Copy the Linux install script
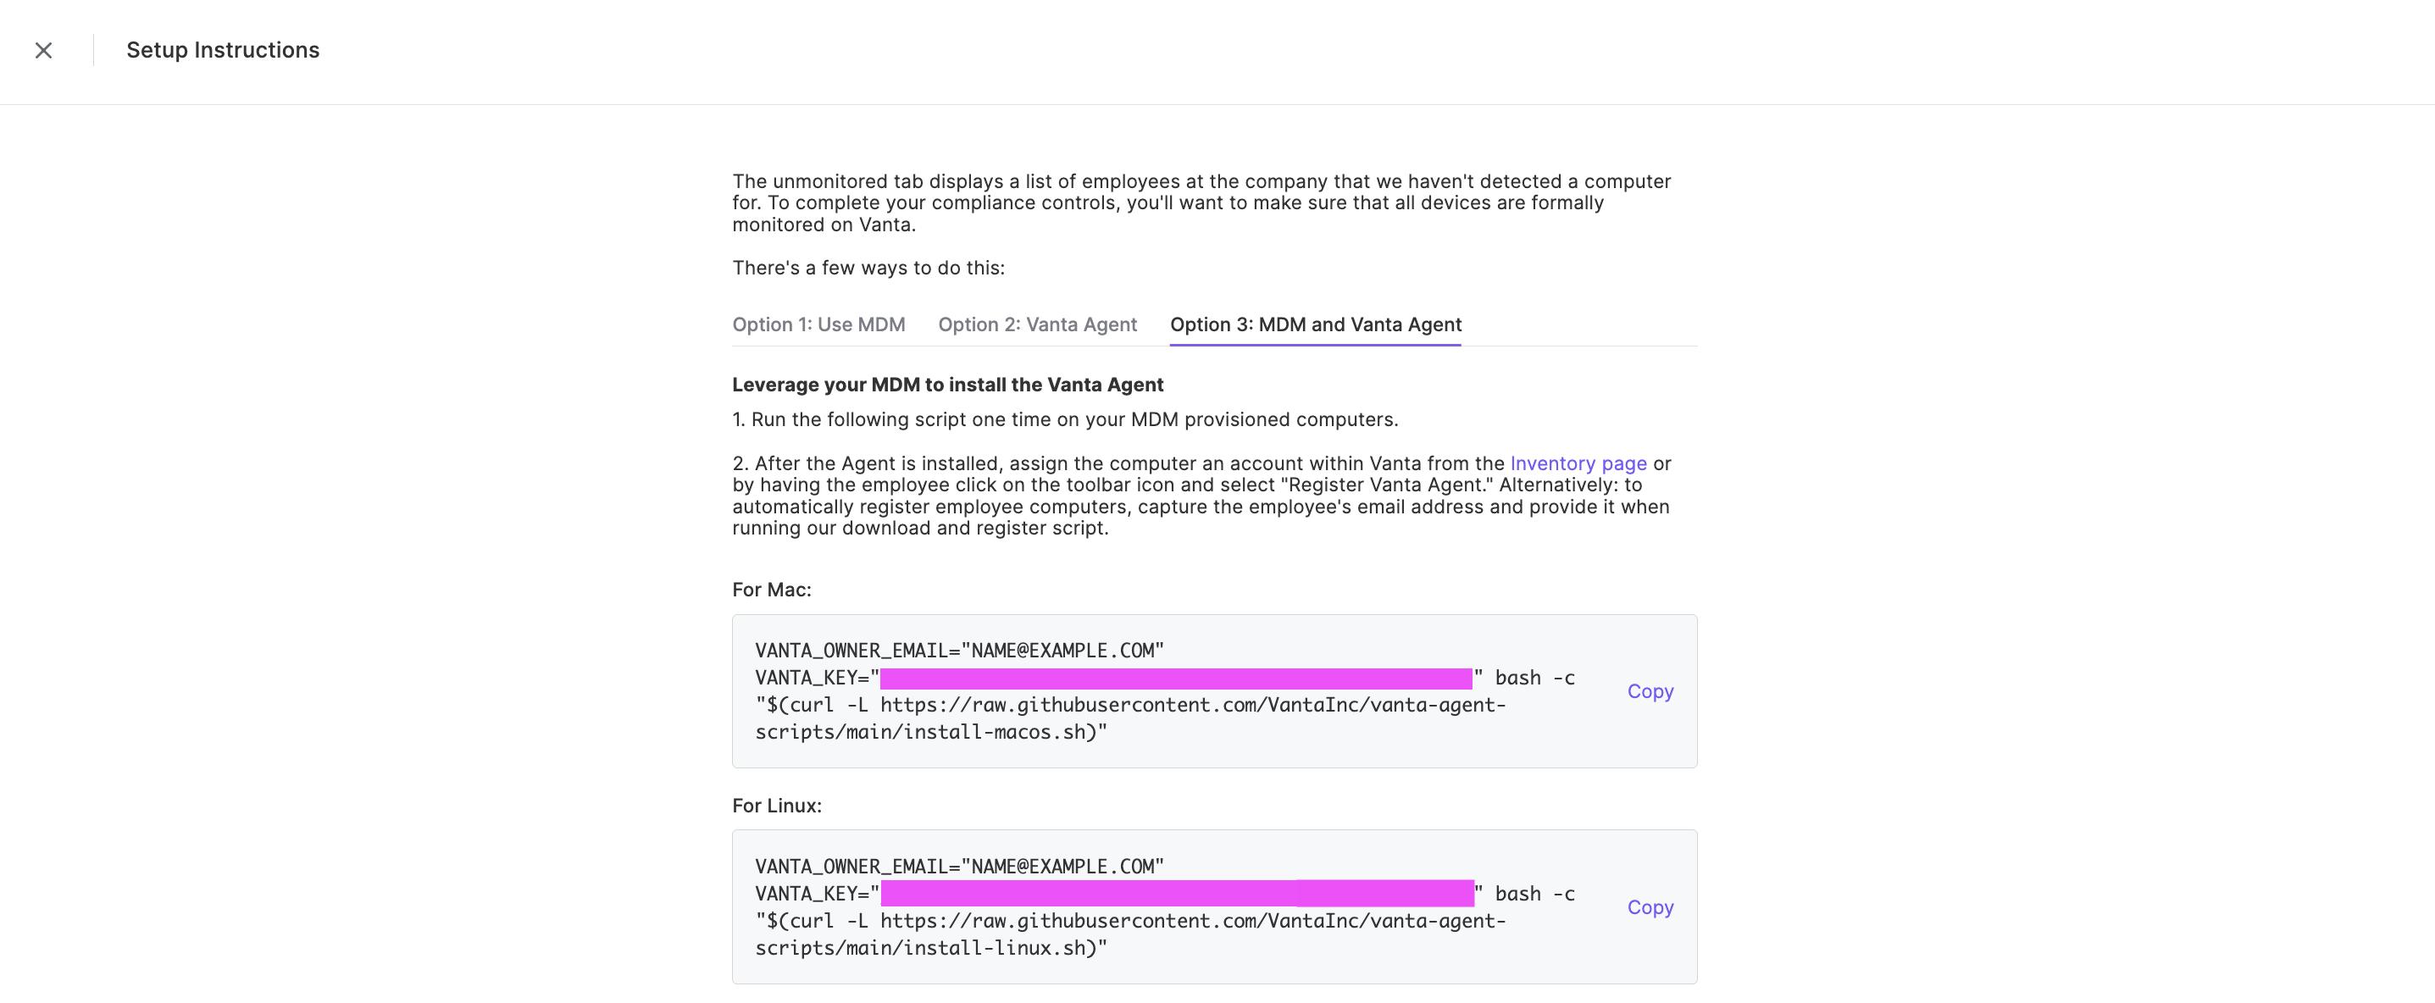Screen dimensions: 2435x1003 [x=1650, y=906]
